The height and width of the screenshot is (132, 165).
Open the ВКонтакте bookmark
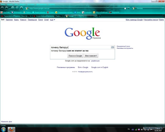click(16, 12)
